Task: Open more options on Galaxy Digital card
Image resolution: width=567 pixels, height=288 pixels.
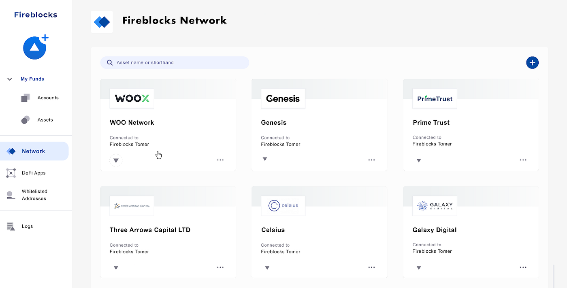Action: click(523, 267)
